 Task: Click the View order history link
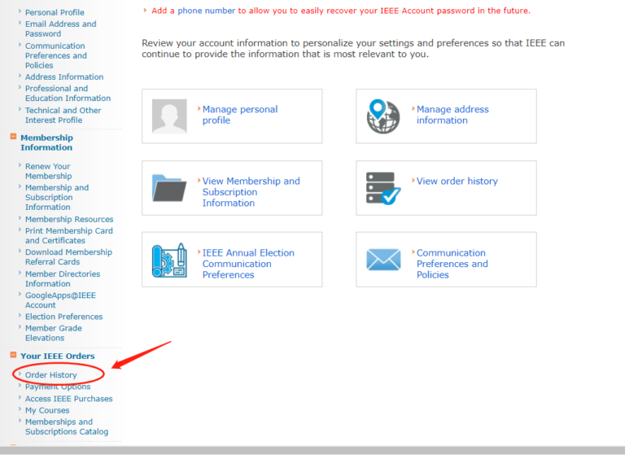click(x=457, y=182)
